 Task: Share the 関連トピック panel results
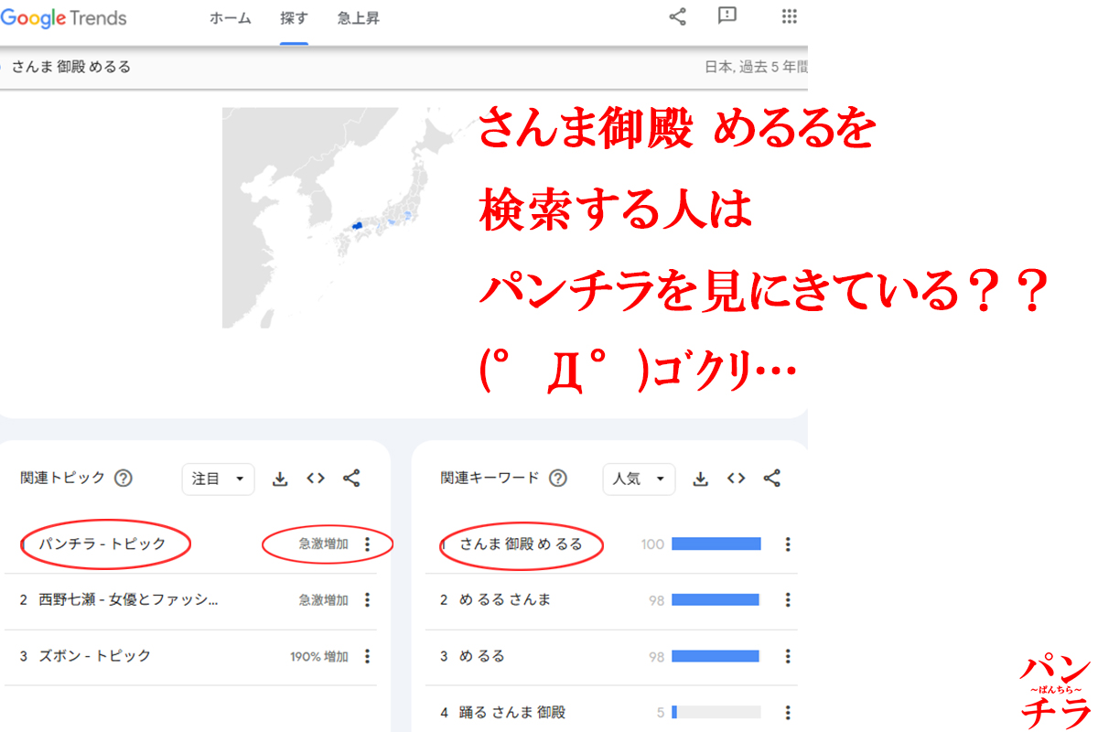click(x=350, y=478)
